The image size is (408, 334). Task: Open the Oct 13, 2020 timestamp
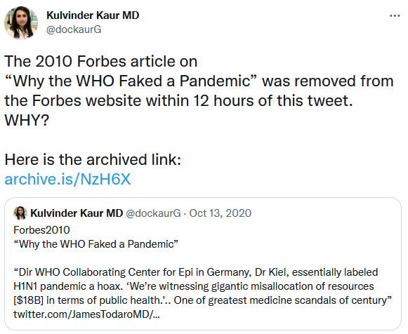click(x=220, y=213)
